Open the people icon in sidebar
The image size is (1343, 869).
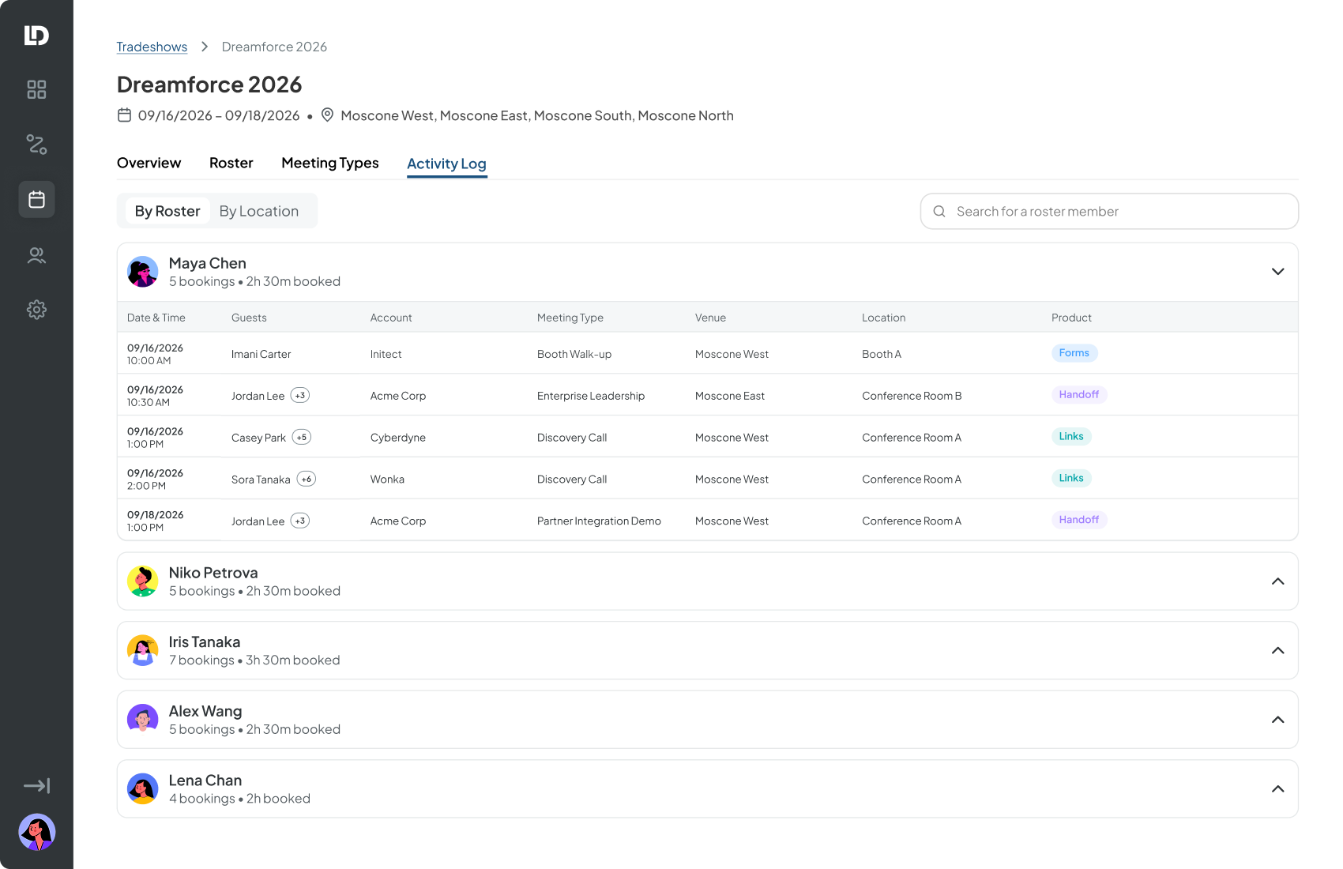point(36,254)
